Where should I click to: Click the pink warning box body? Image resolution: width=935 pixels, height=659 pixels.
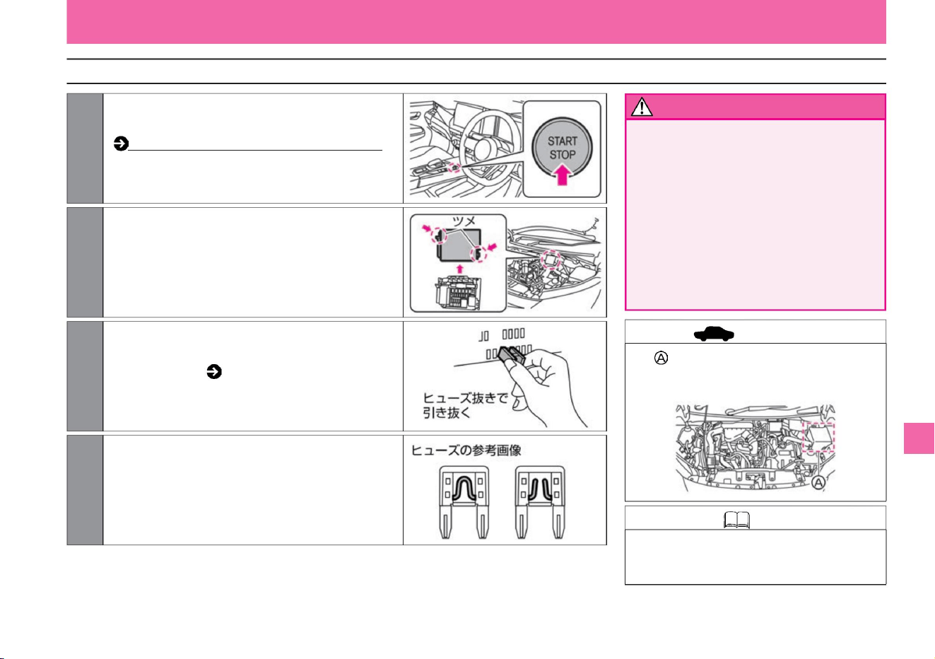pos(755,214)
